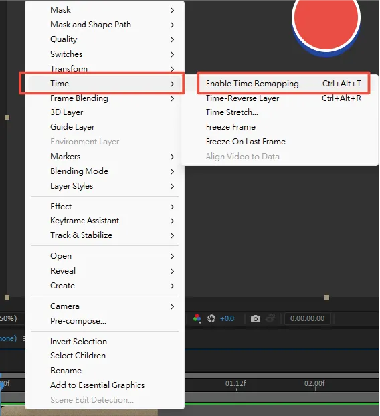Open the Reveal submenu

tap(104, 271)
